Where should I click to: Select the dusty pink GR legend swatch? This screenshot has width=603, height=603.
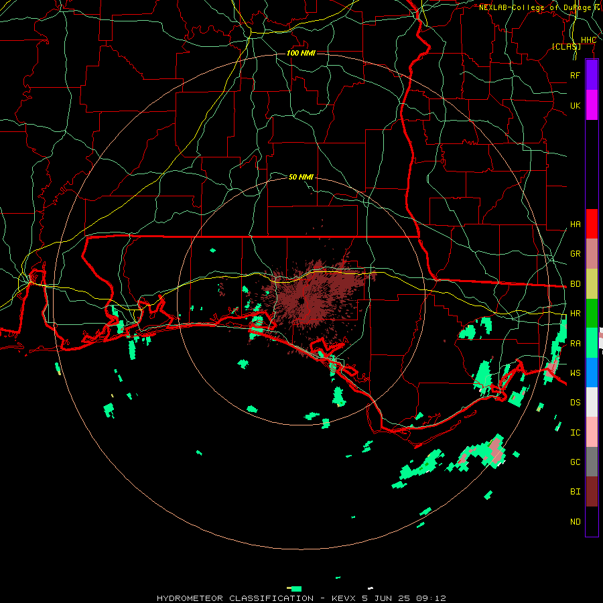coord(592,254)
